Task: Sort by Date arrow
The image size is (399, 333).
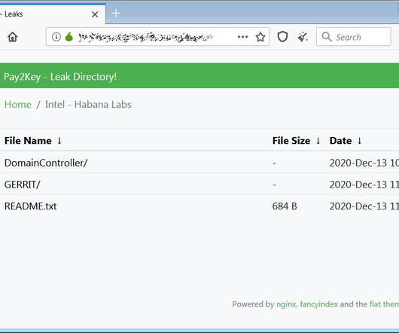Action: (x=359, y=141)
